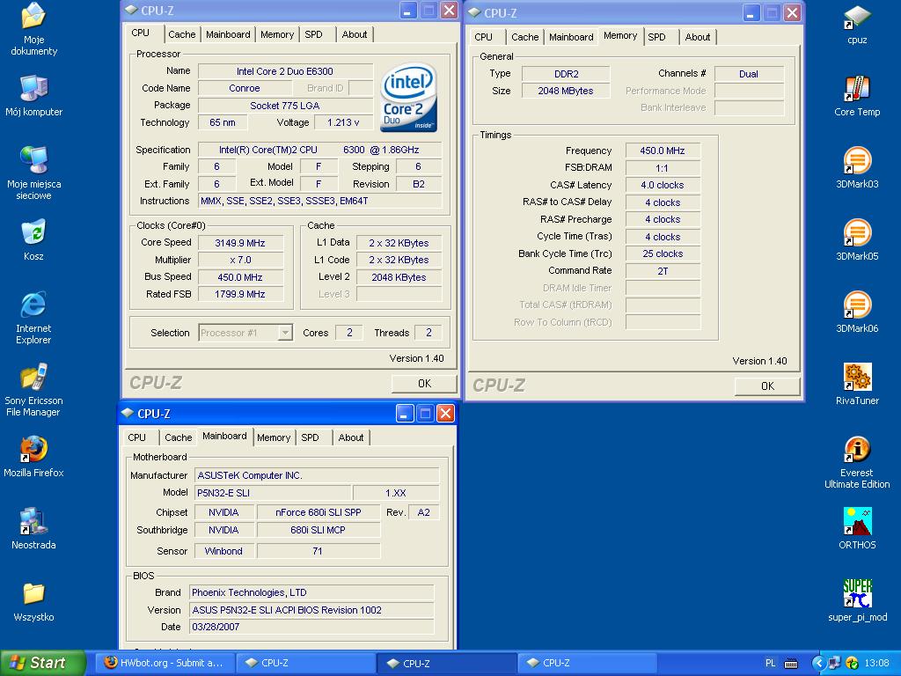901x676 pixels.
Task: Switch to Cache tab in CPU window
Action: [181, 34]
